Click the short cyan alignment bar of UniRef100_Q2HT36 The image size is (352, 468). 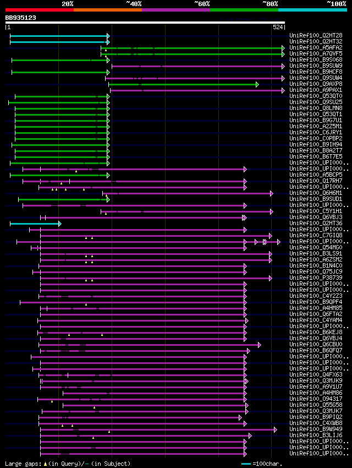point(35,224)
